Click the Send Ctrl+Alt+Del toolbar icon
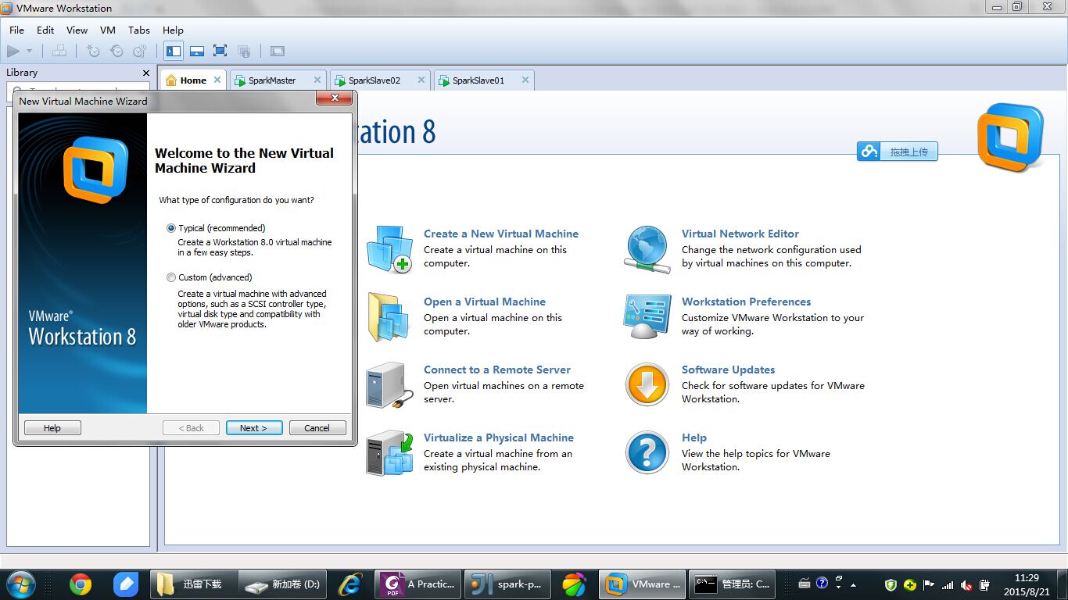The image size is (1068, 600). [x=59, y=51]
